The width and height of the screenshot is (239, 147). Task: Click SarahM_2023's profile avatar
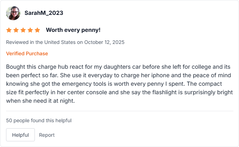(13, 13)
